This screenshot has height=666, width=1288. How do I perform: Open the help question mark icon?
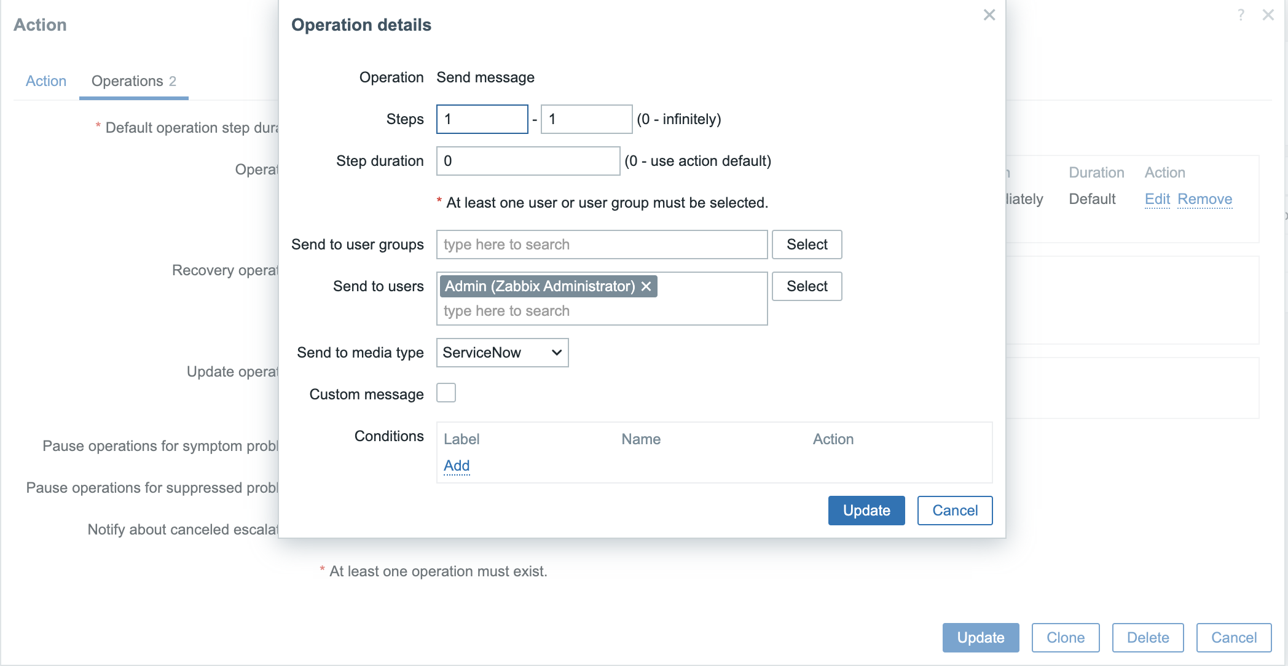click(x=1241, y=15)
